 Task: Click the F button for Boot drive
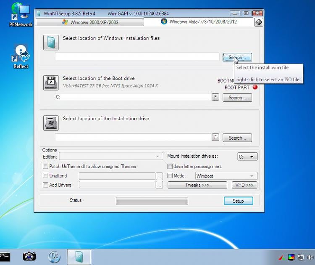(x=215, y=97)
